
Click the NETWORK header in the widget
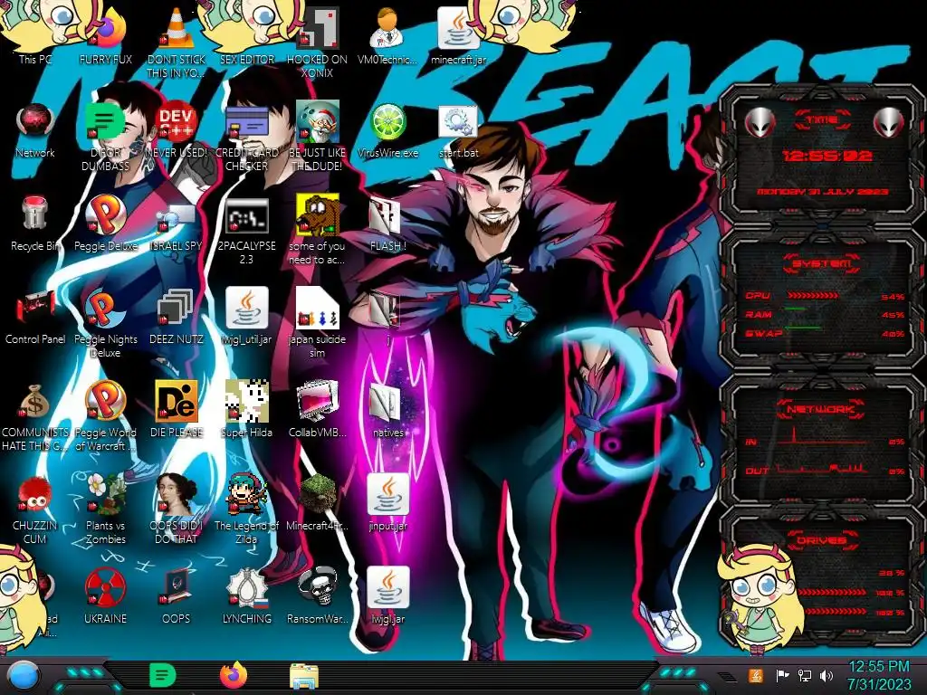(x=820, y=409)
